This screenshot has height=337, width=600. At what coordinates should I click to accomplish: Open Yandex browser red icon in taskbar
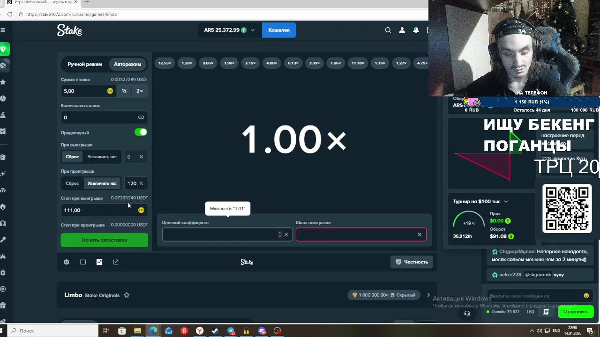click(x=184, y=331)
